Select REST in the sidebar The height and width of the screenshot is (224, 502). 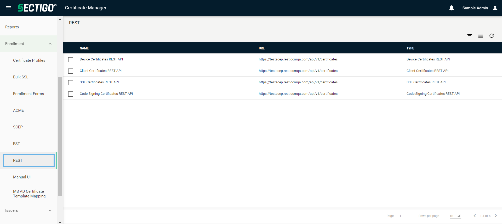pyautogui.click(x=28, y=160)
